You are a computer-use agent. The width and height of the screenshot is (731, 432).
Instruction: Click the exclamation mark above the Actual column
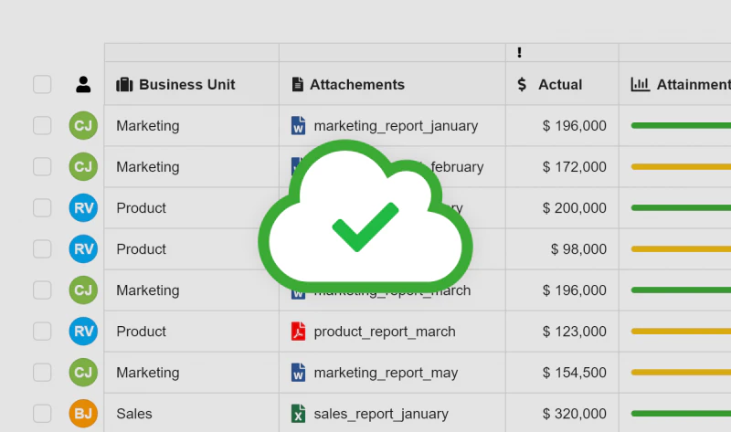519,53
